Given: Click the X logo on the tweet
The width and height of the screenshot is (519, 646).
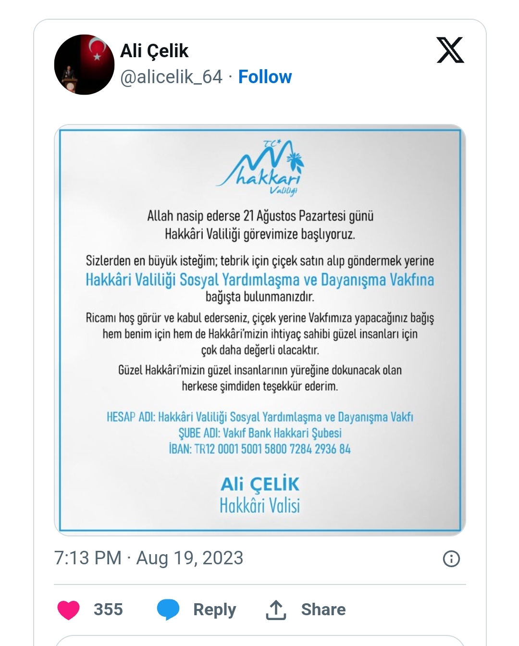Looking at the screenshot, I should tap(450, 50).
